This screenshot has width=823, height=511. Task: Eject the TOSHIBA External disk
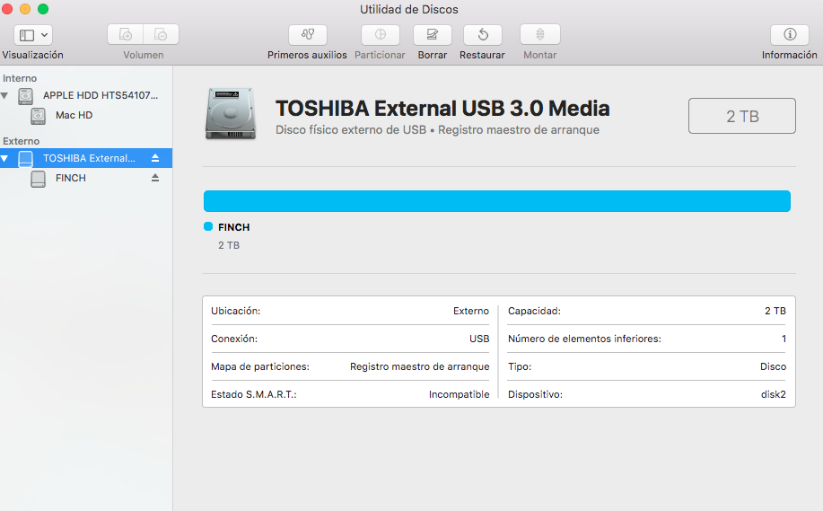pyautogui.click(x=155, y=158)
